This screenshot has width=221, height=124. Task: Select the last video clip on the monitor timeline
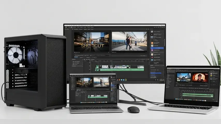[x=141, y=67]
